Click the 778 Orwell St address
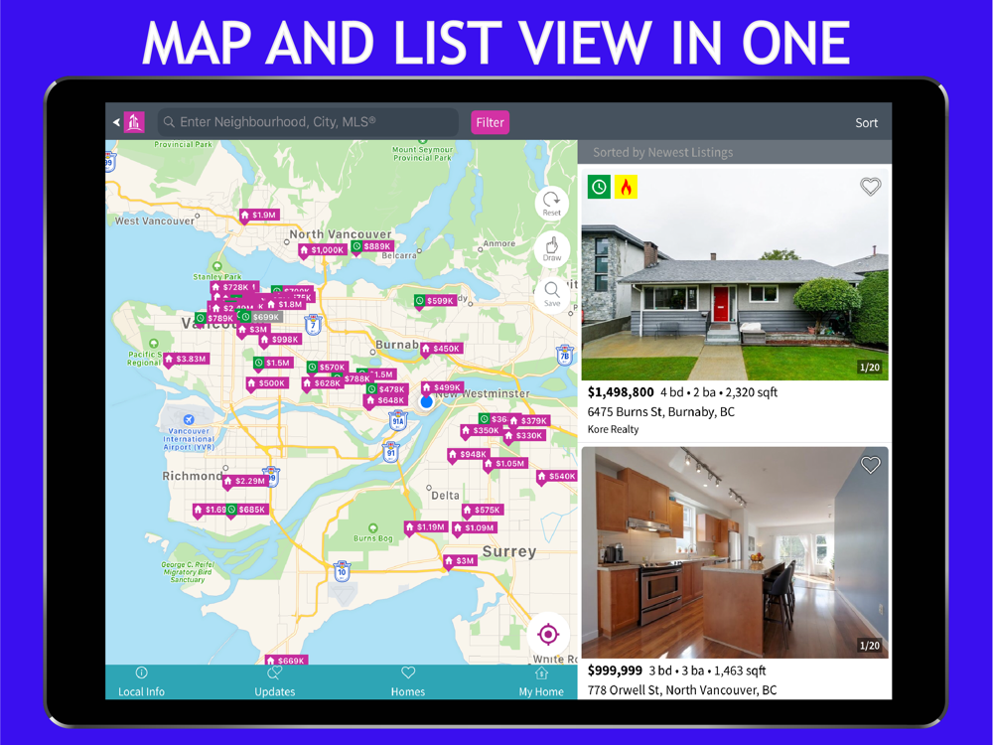Image resolution: width=993 pixels, height=745 pixels. click(682, 690)
